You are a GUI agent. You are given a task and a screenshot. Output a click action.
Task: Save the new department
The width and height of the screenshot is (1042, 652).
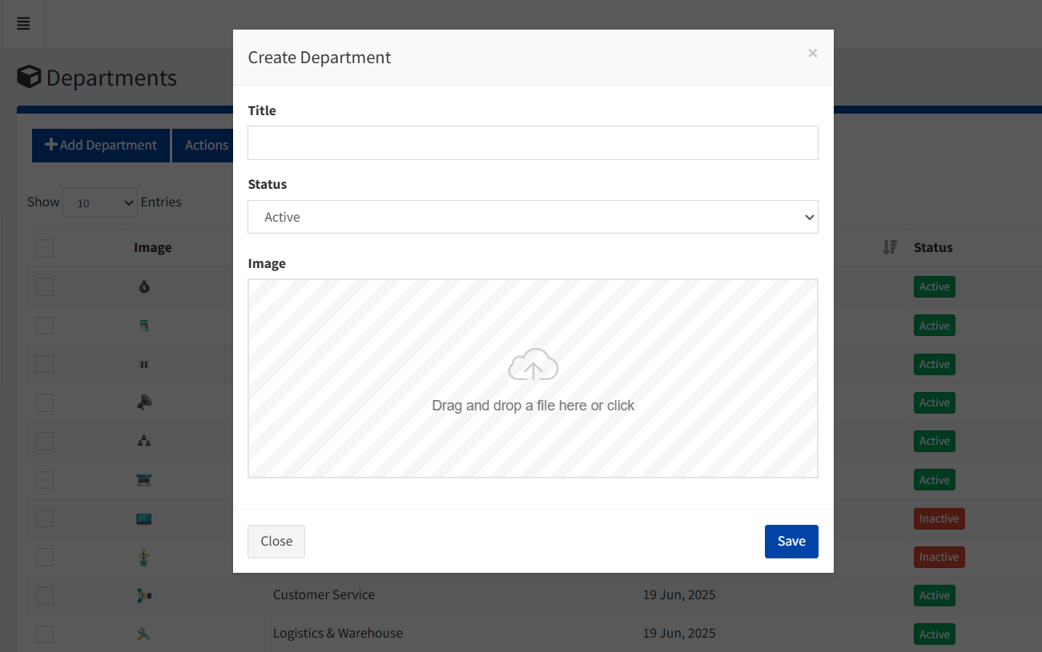791,542
